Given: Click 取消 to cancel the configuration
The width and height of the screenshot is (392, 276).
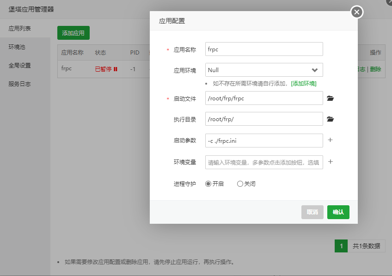Looking at the screenshot, I should pyautogui.click(x=312, y=212).
